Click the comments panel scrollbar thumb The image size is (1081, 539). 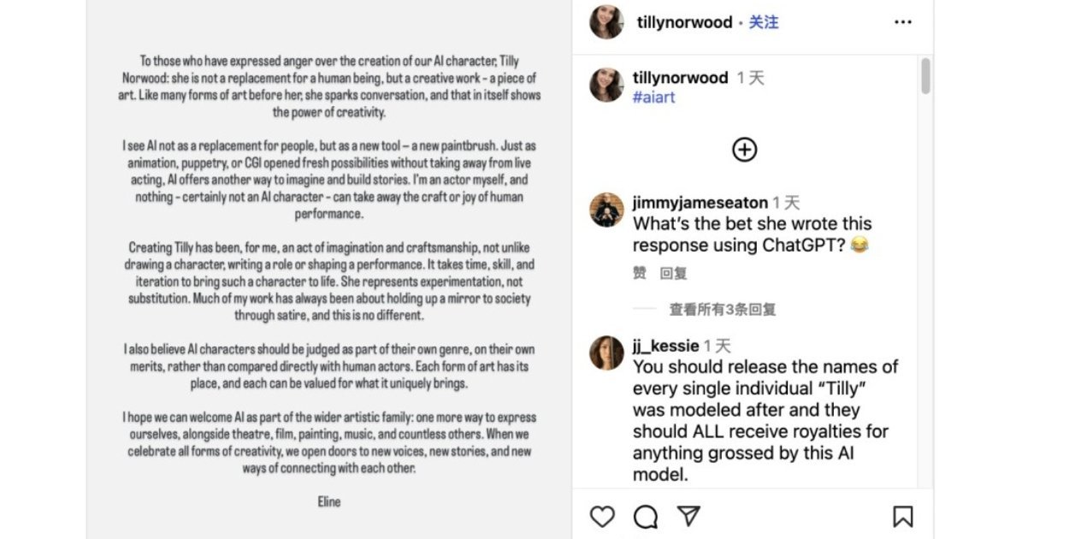pyautogui.click(x=925, y=77)
